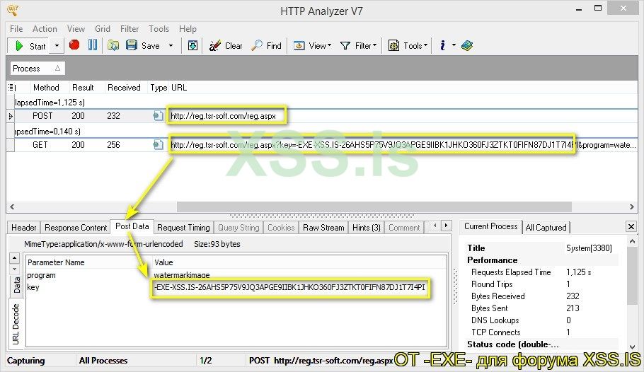Click the document type icon in POST row
Screen dimensions: 644x372
tap(158, 116)
